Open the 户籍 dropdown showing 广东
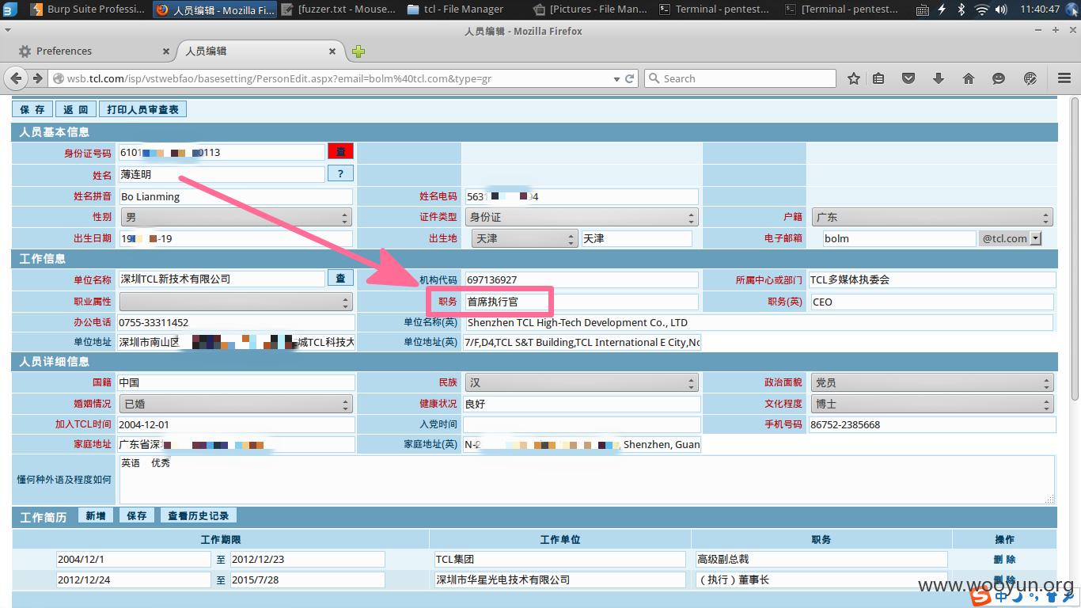 click(932, 217)
